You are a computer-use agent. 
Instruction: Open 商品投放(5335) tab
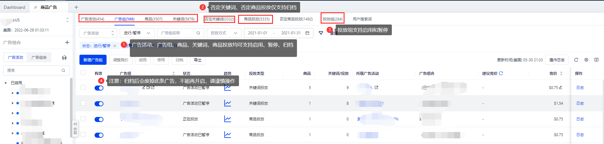[257, 19]
